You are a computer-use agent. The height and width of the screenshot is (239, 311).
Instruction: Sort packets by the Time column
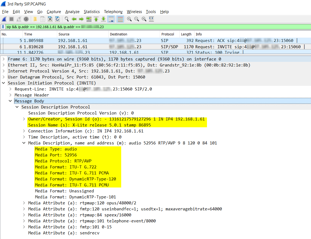(x=40, y=34)
